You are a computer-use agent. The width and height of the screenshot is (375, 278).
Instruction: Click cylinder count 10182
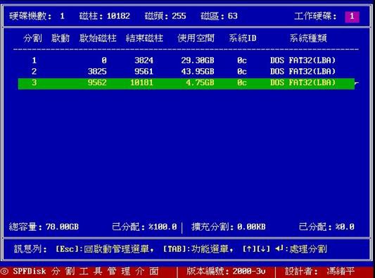(x=118, y=16)
